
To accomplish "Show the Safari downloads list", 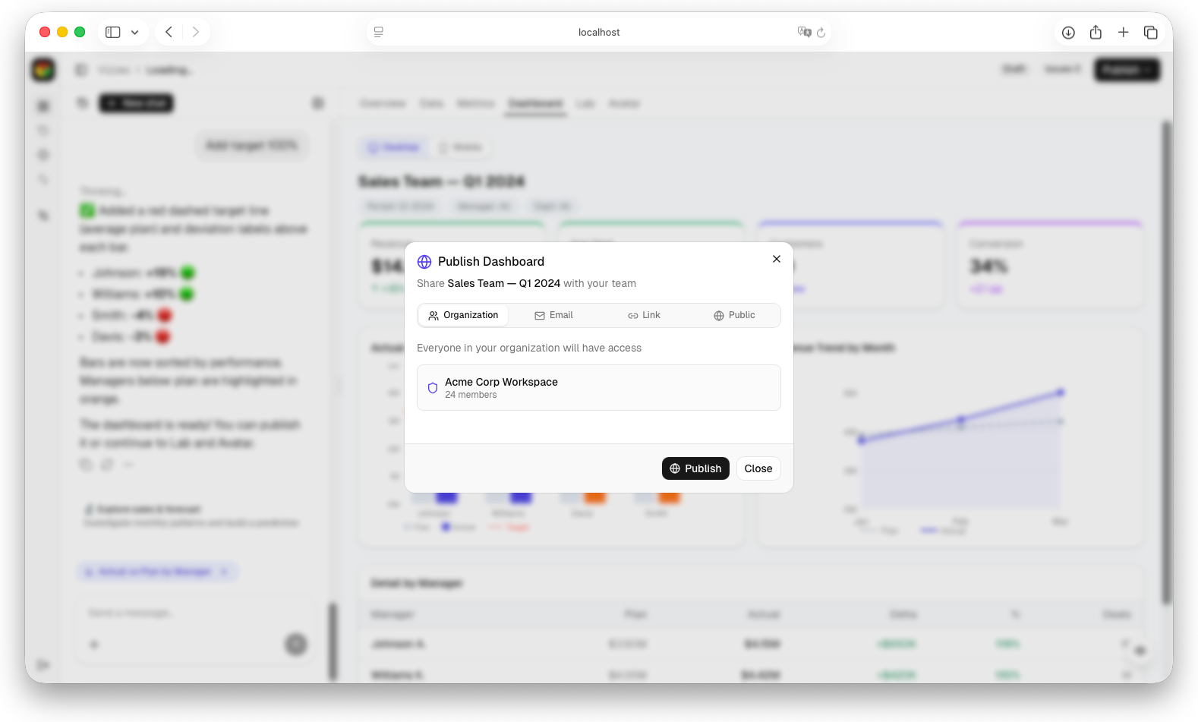I will click(1068, 32).
